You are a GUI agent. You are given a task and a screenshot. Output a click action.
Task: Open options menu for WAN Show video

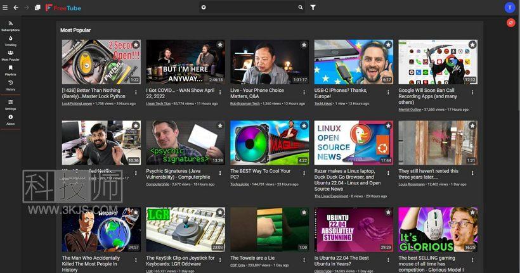(x=220, y=92)
